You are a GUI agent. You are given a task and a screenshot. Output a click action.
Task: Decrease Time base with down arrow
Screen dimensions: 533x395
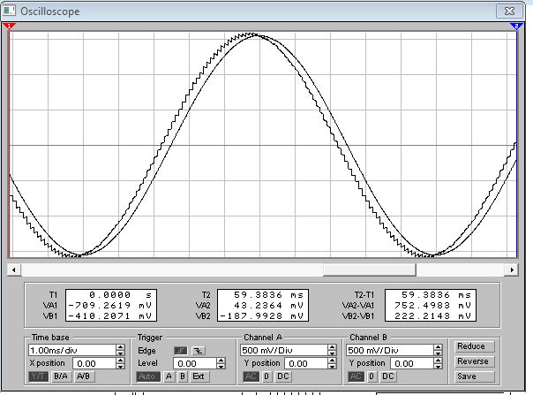click(120, 353)
